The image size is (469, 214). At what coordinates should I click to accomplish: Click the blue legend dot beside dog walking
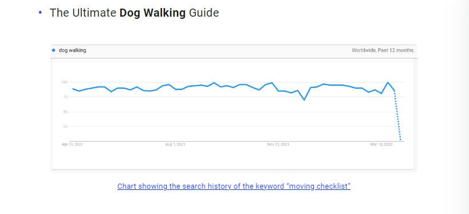pyautogui.click(x=53, y=50)
